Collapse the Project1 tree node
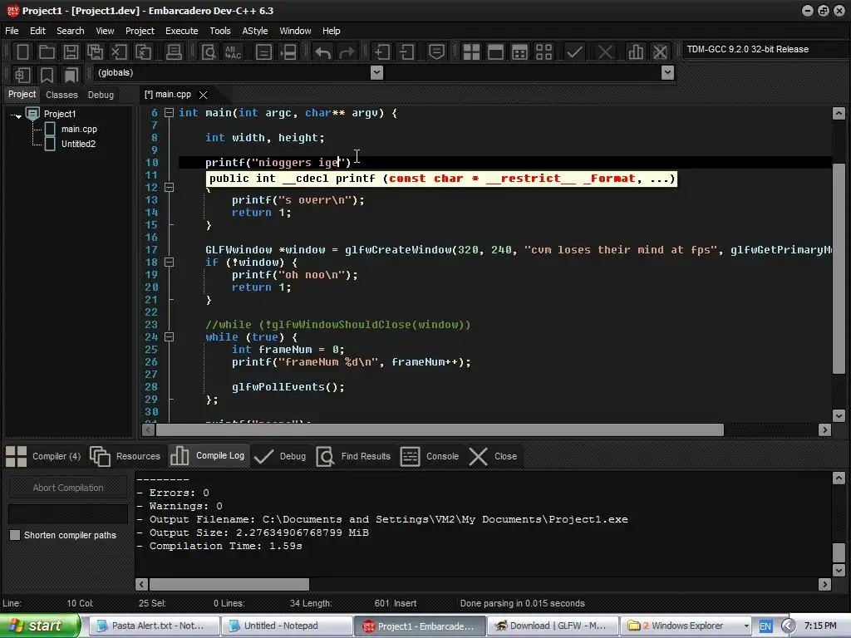This screenshot has height=638, width=851. pyautogui.click(x=18, y=115)
